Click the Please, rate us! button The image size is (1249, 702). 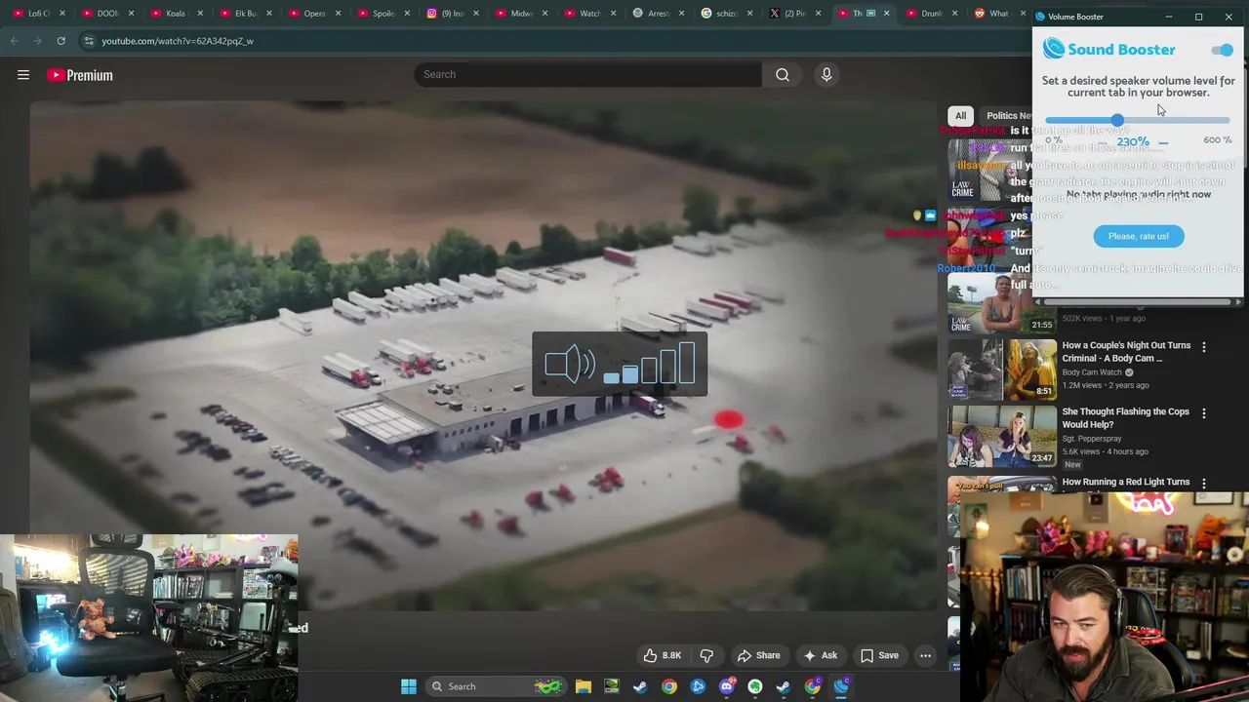point(1139,236)
